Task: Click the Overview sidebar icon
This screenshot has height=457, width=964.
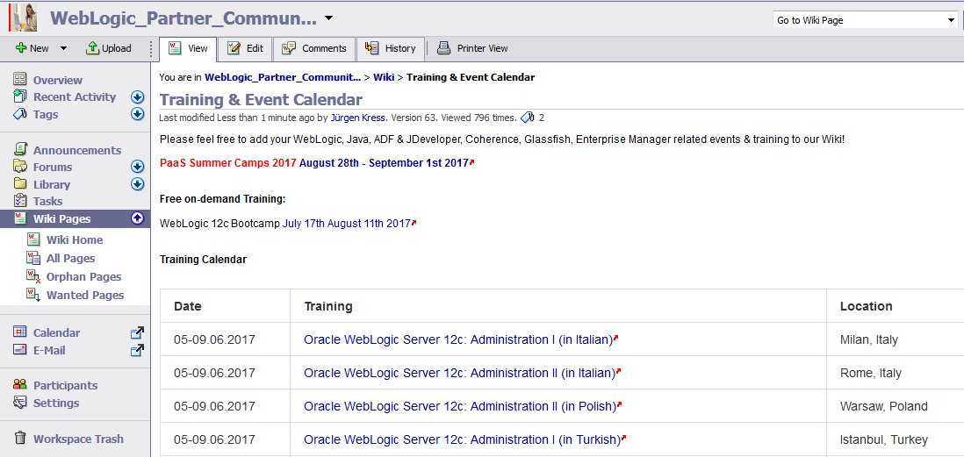Action: (20, 79)
